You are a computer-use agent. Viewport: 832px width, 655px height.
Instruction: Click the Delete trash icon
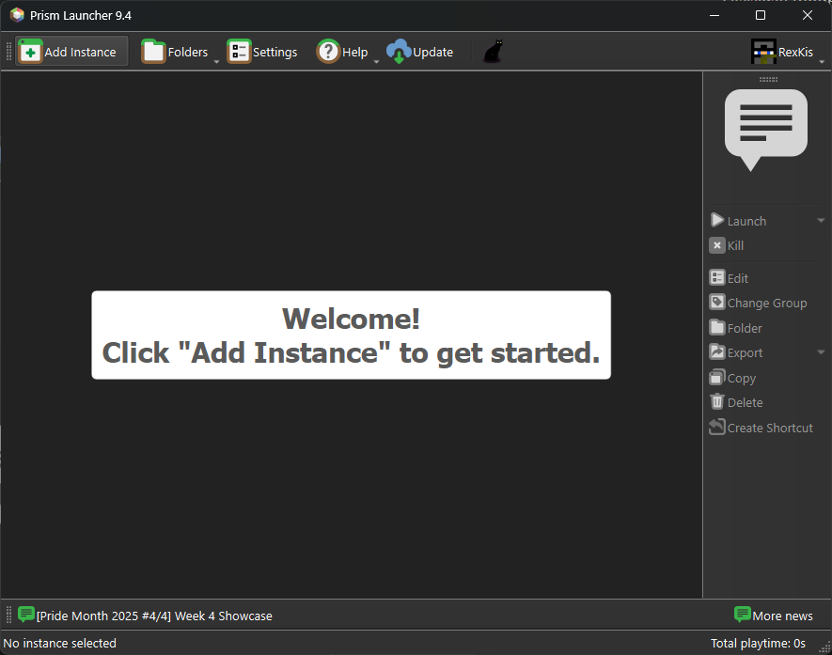[717, 402]
